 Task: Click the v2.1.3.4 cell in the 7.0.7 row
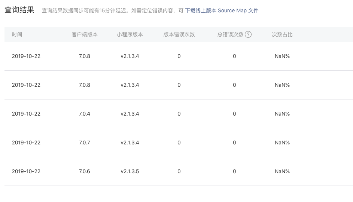(130, 143)
